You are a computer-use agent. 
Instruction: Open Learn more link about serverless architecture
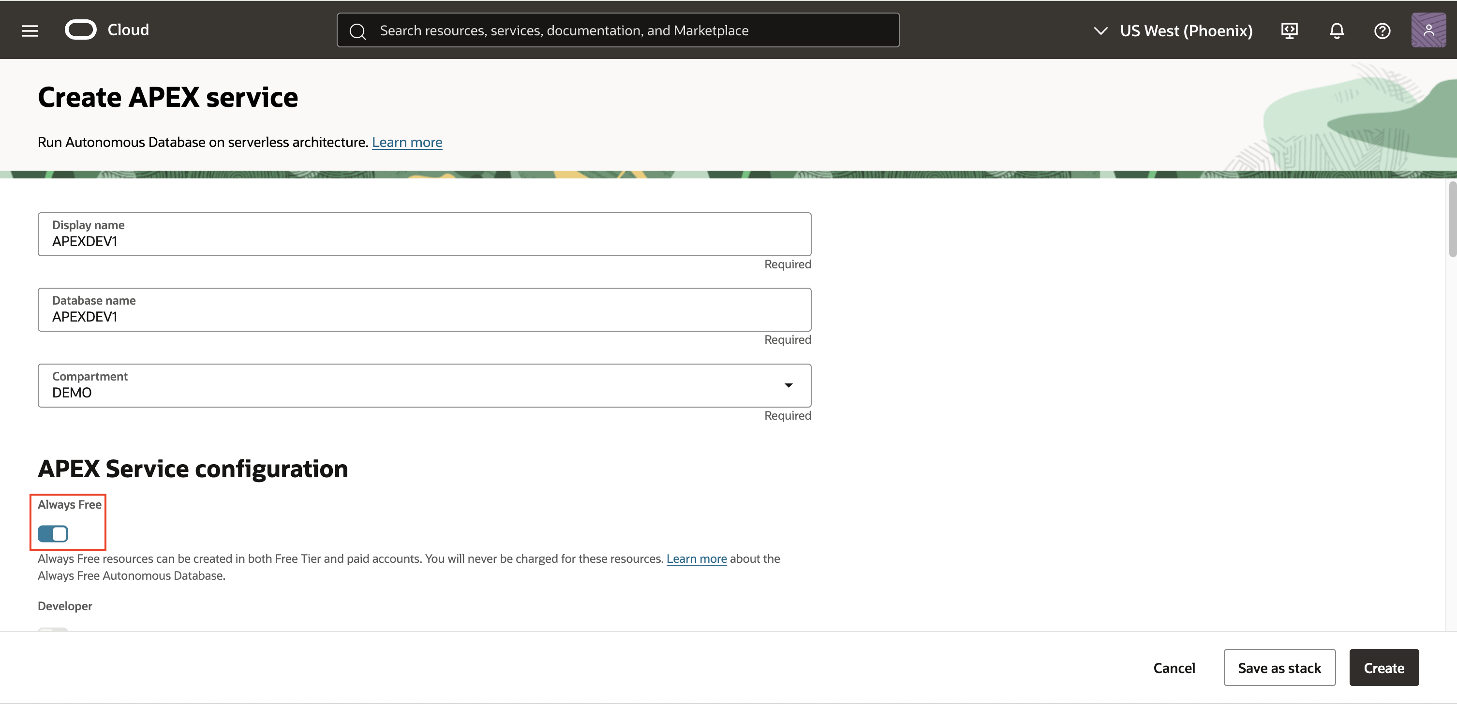click(407, 142)
